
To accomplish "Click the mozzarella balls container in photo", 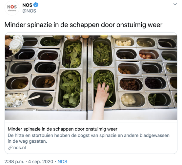I will 132,99.
